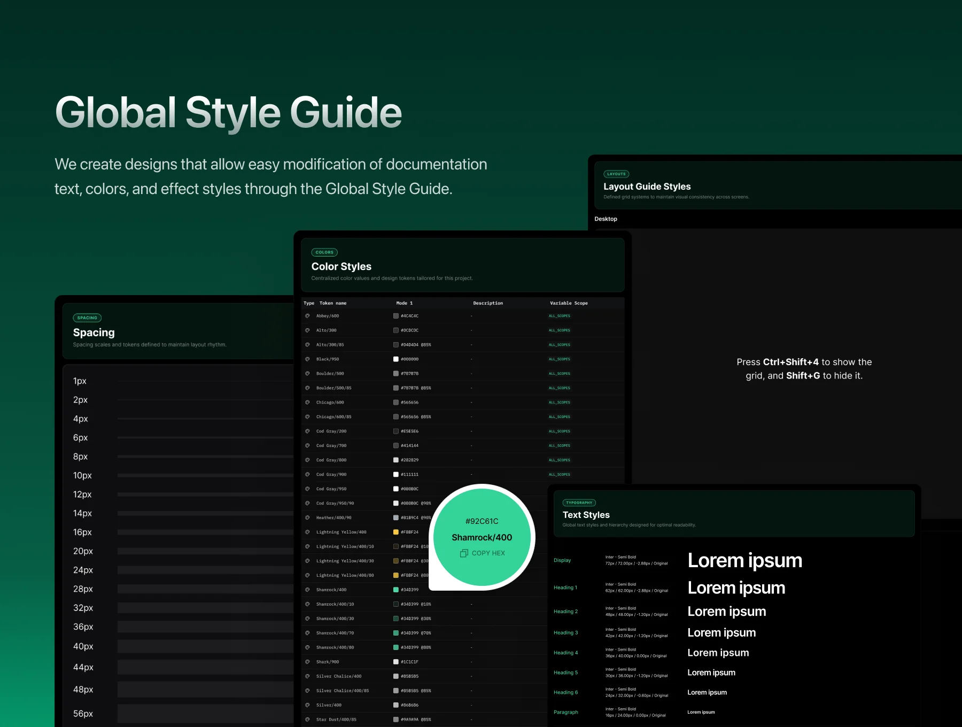
Task: Click the palette icon in the Shark/900 row
Action: coord(307,662)
